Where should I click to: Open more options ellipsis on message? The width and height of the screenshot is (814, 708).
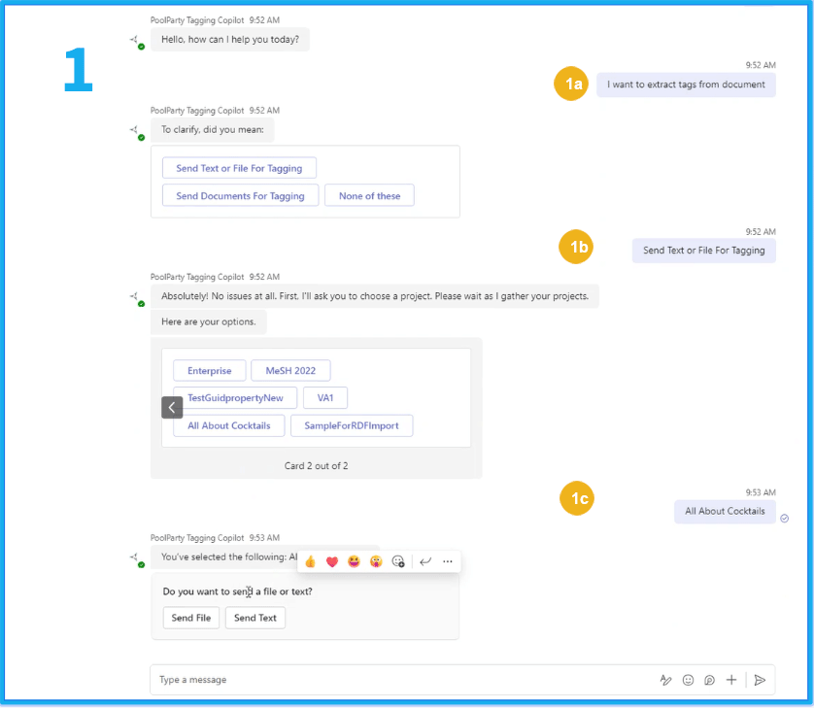[448, 561]
